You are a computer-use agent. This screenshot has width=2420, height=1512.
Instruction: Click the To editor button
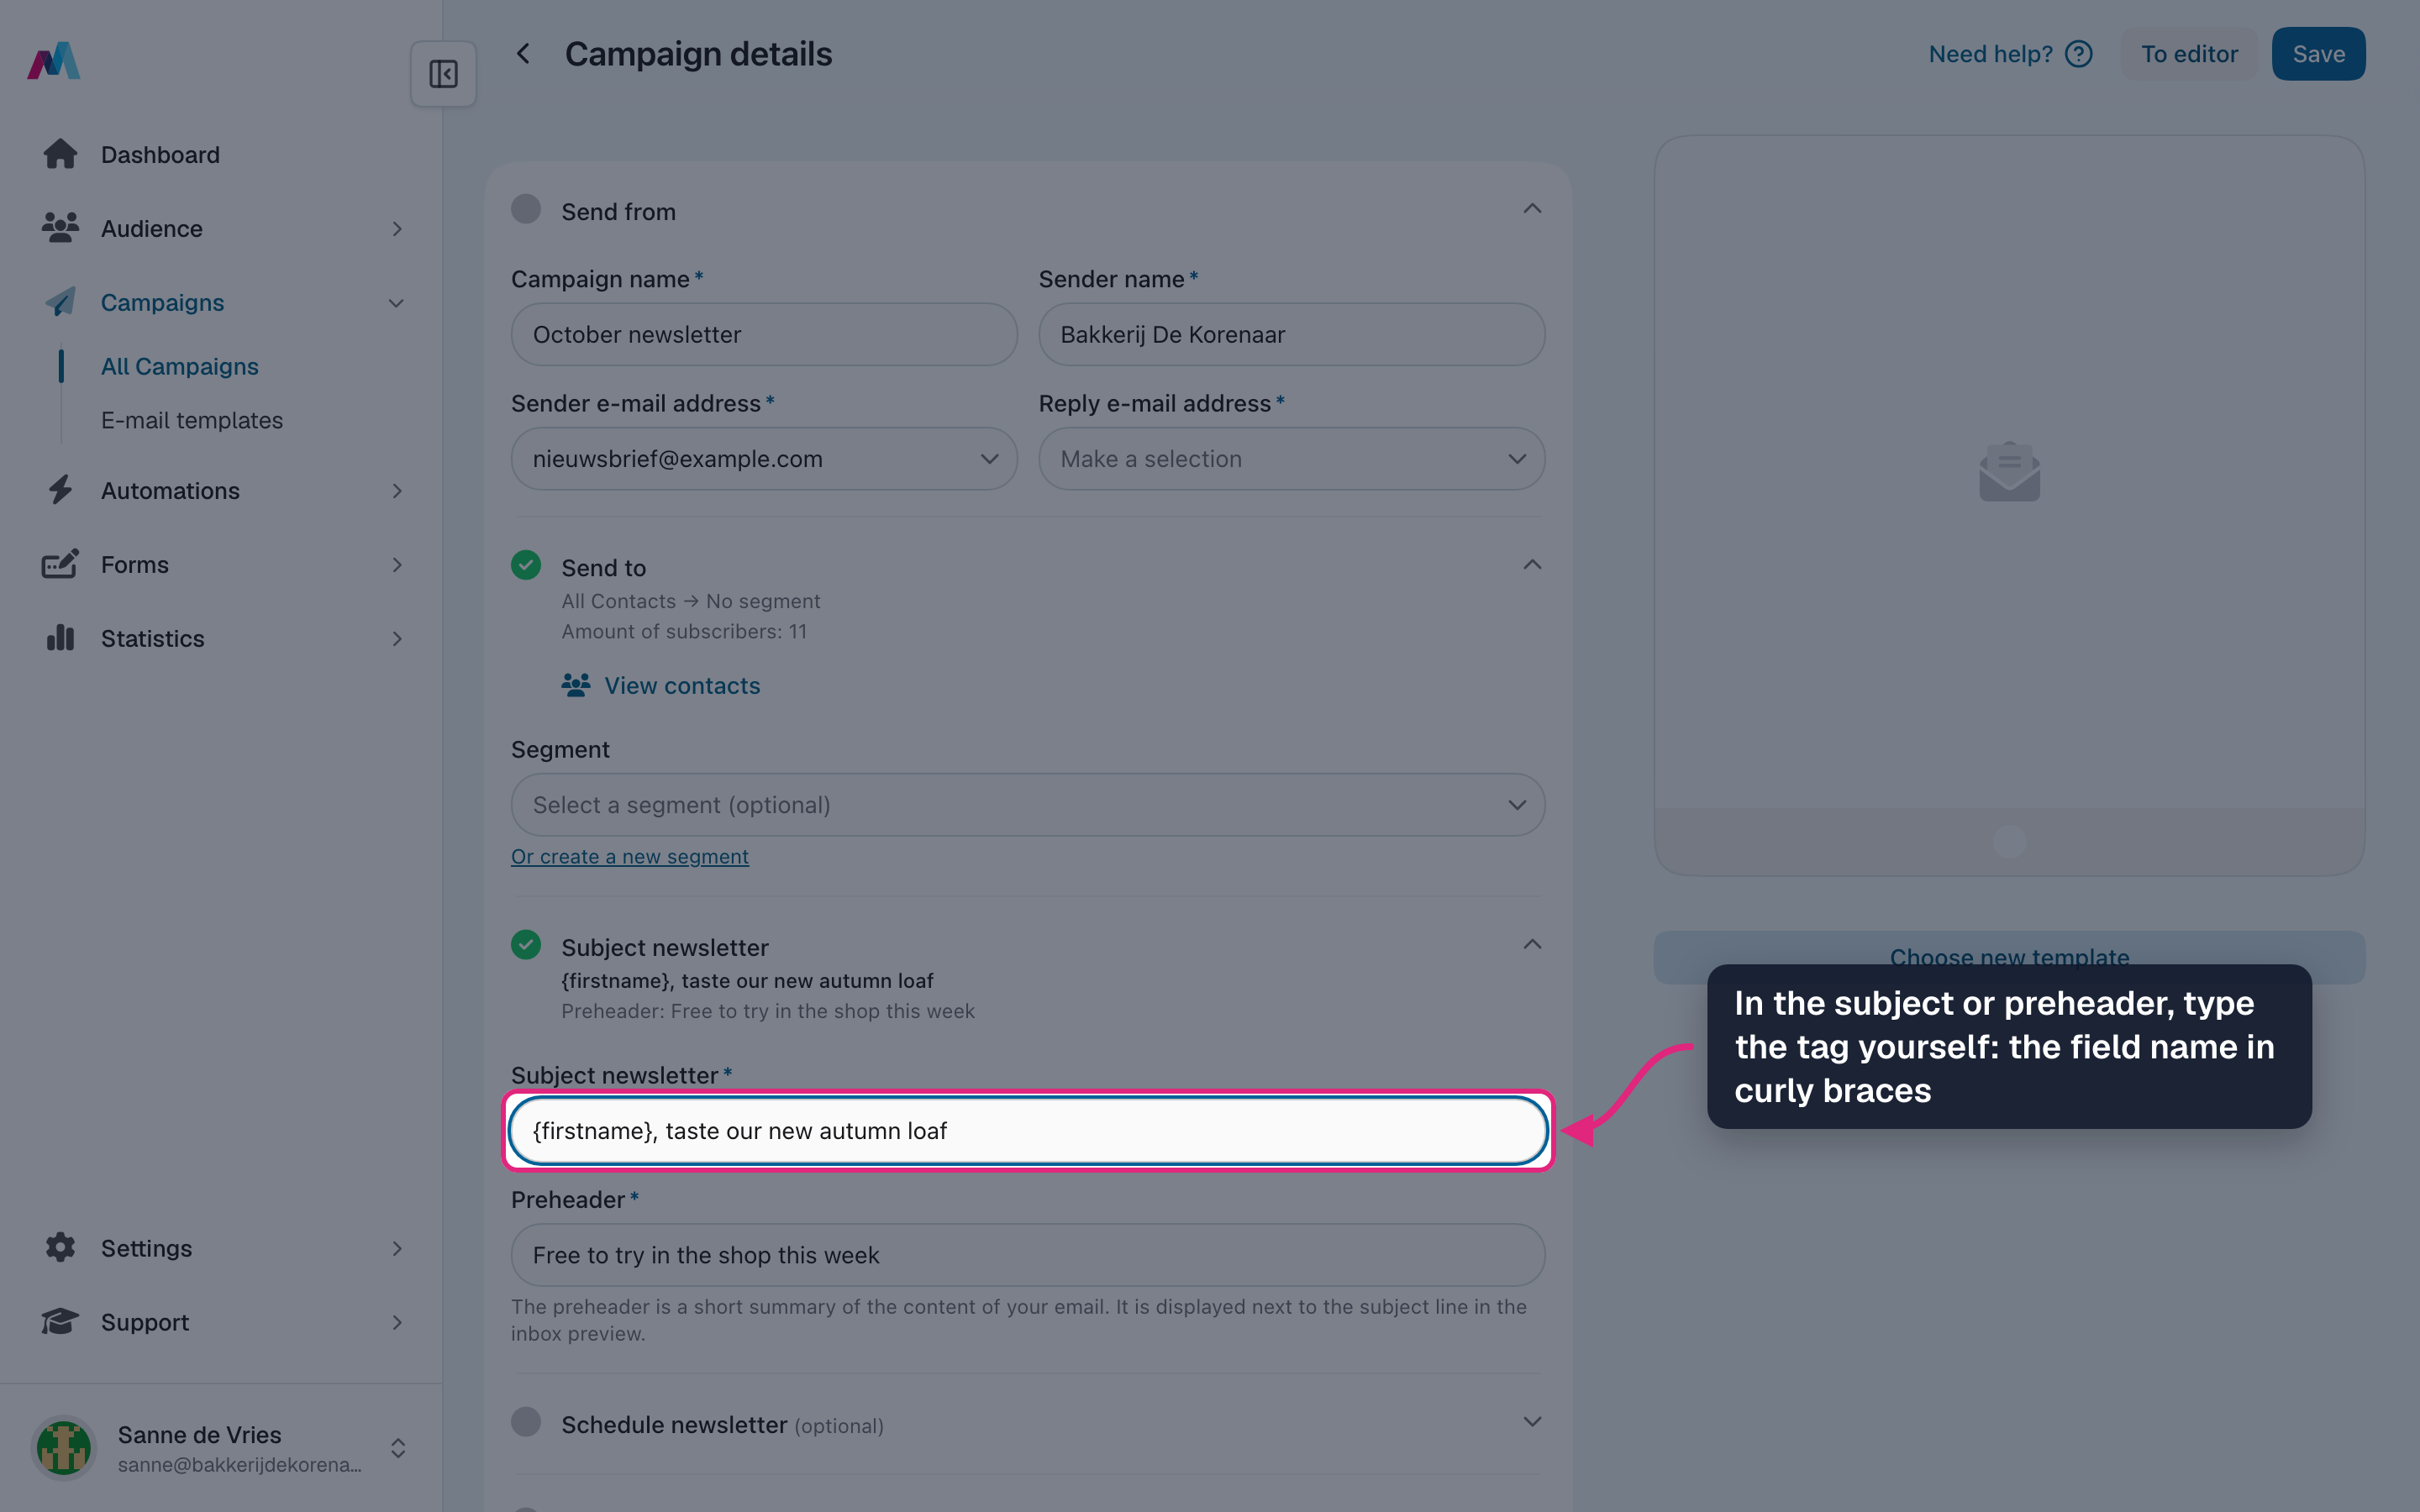pos(2189,54)
